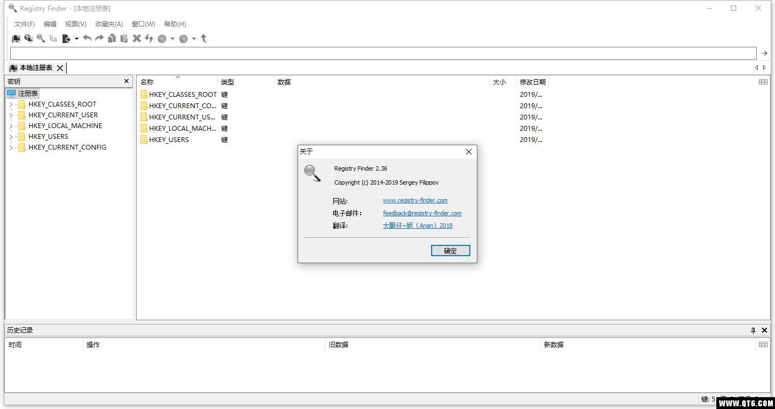
Task: Click the Up one level arrow icon
Action: [x=204, y=38]
